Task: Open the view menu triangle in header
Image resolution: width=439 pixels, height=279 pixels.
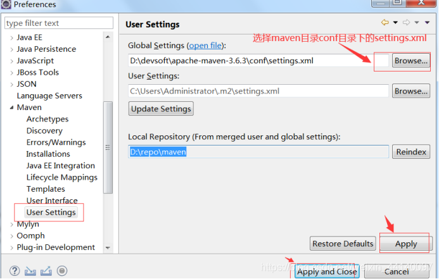Action: [427, 22]
